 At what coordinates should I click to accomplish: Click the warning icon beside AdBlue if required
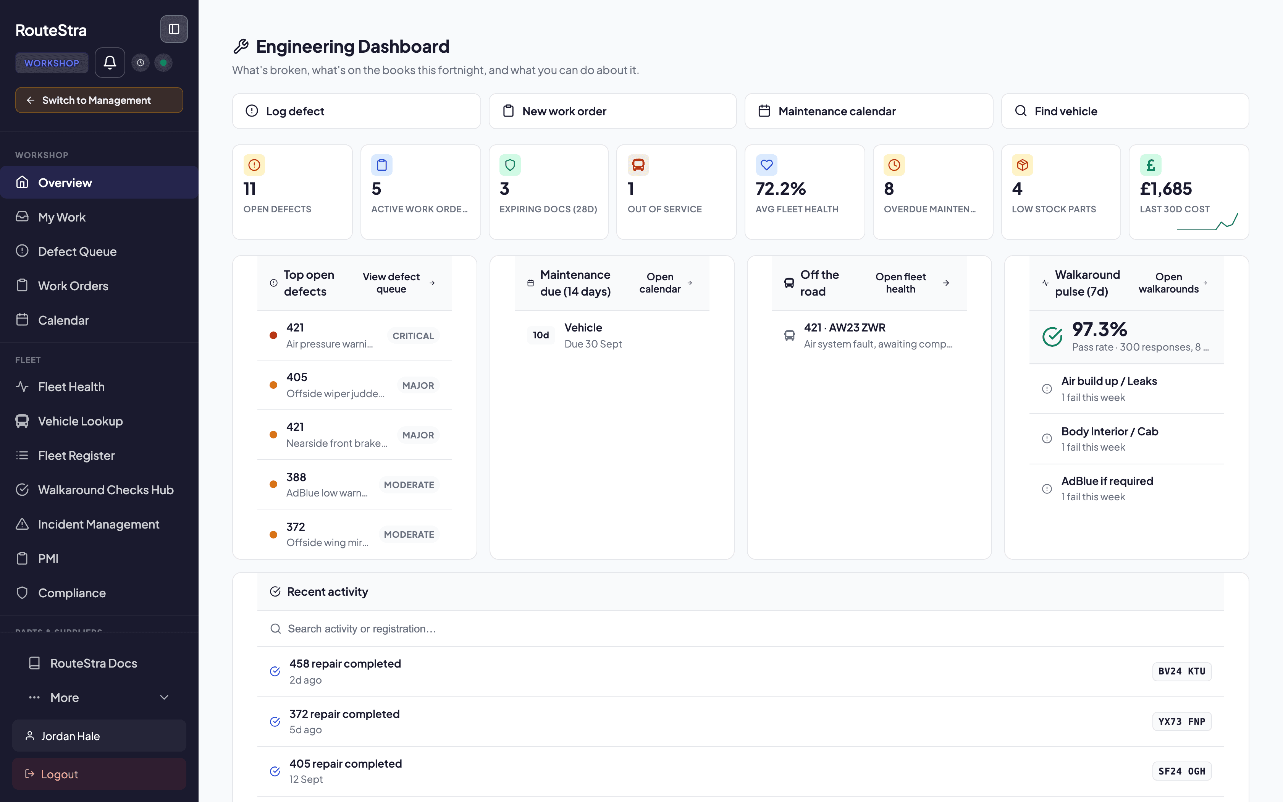tap(1047, 488)
